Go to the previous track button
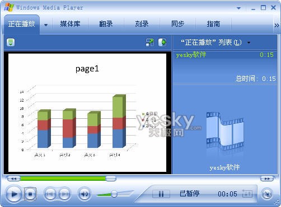Viewport: 281px width, 207px height. point(50,194)
